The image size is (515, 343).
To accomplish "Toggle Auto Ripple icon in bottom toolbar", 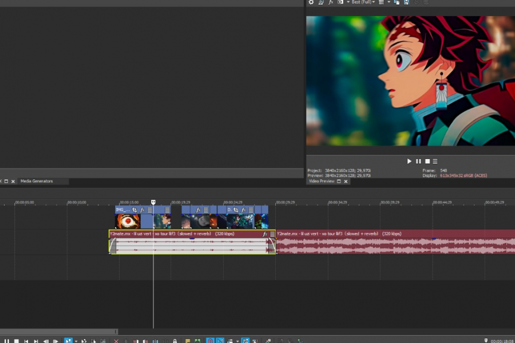I will (x=230, y=341).
